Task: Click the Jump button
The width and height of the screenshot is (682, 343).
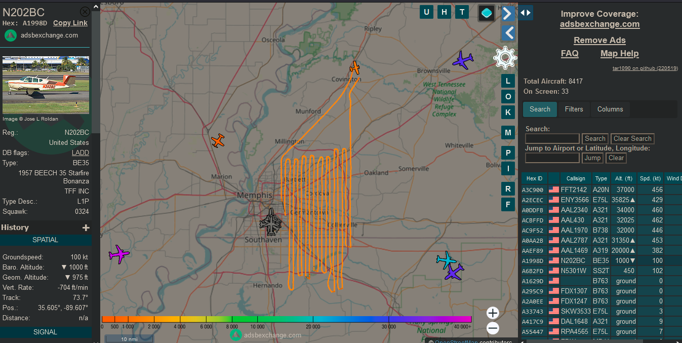Action: click(592, 158)
